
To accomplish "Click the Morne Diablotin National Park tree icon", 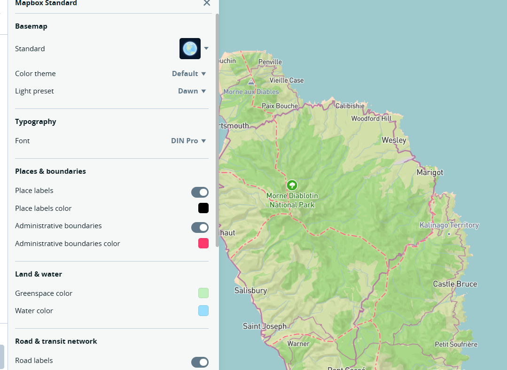I will tap(292, 185).
